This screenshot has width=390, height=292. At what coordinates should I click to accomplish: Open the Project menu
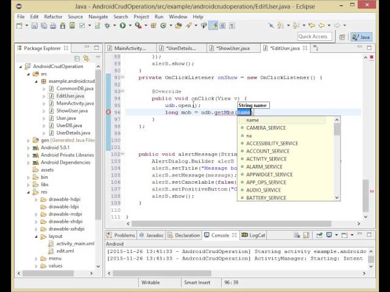point(141,16)
